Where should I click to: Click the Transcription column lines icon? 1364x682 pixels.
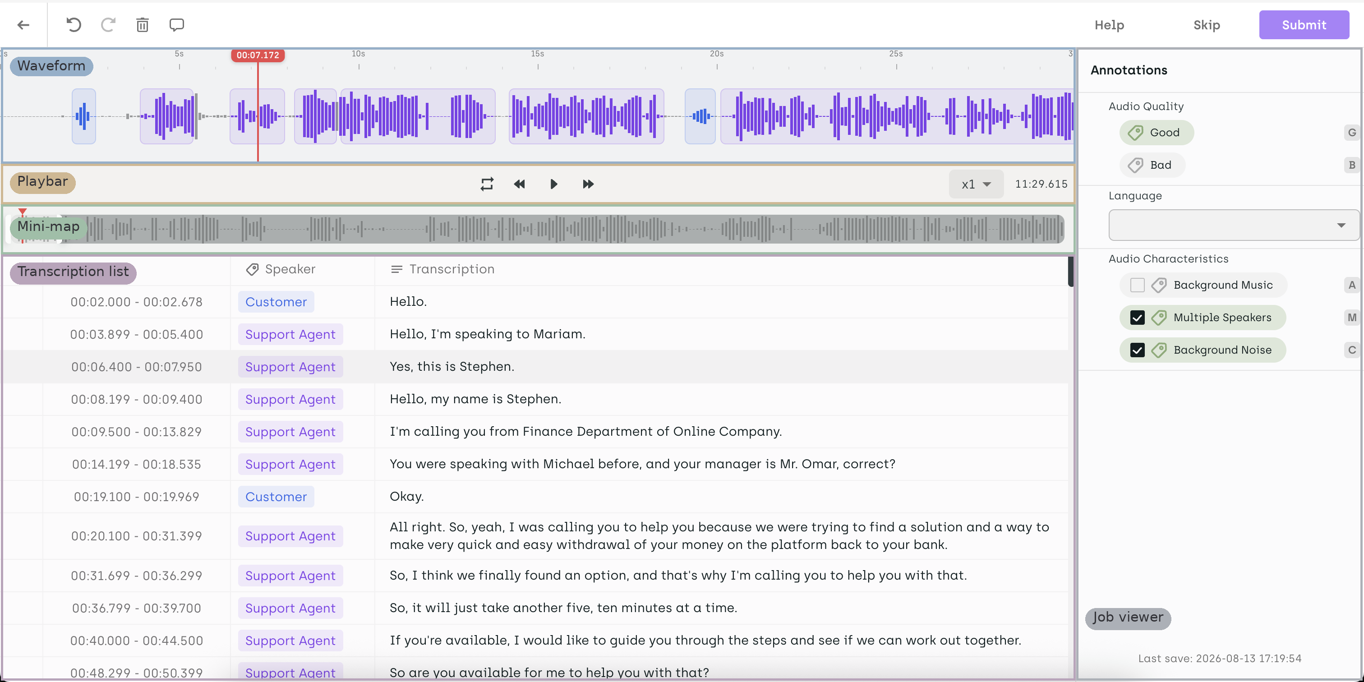point(396,270)
